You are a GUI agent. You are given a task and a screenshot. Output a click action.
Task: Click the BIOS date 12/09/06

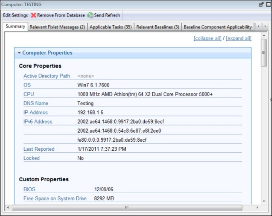coord(104,189)
